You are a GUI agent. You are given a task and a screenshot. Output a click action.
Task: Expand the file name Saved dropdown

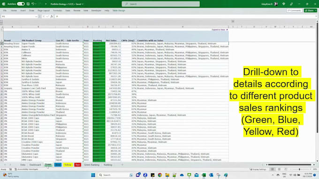click(83, 4)
